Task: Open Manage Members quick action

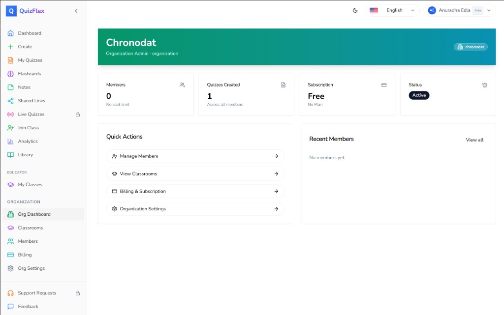Action: (195, 156)
